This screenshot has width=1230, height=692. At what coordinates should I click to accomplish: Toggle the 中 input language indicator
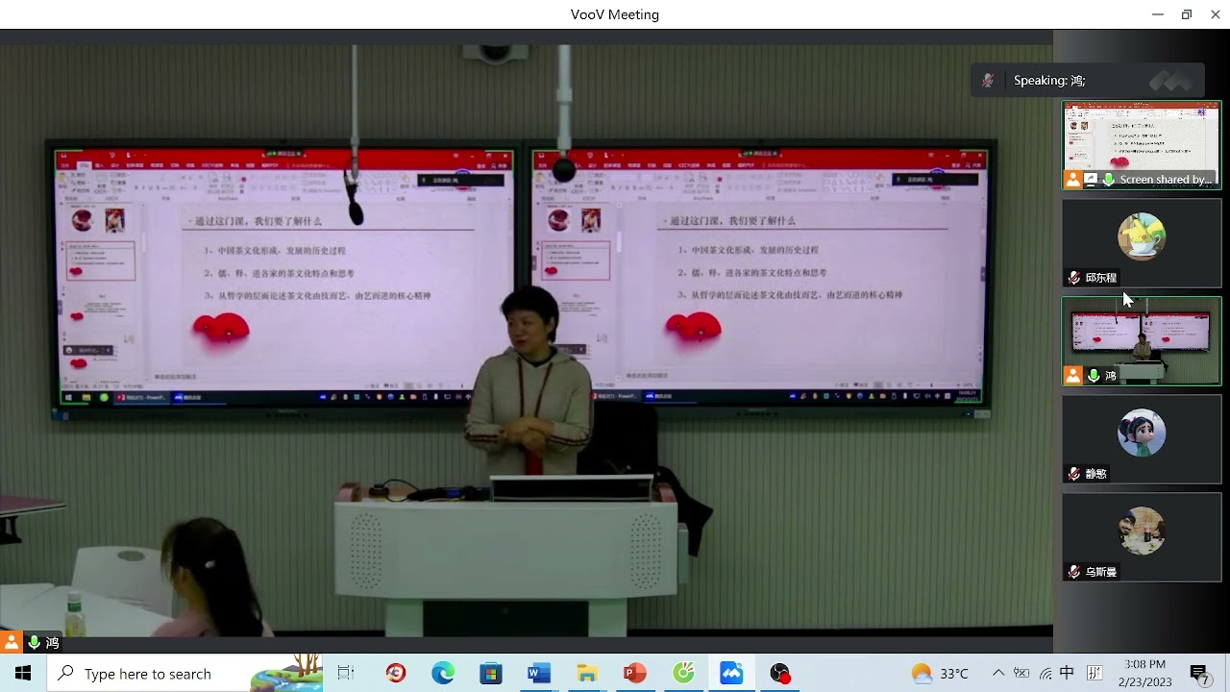click(1067, 673)
